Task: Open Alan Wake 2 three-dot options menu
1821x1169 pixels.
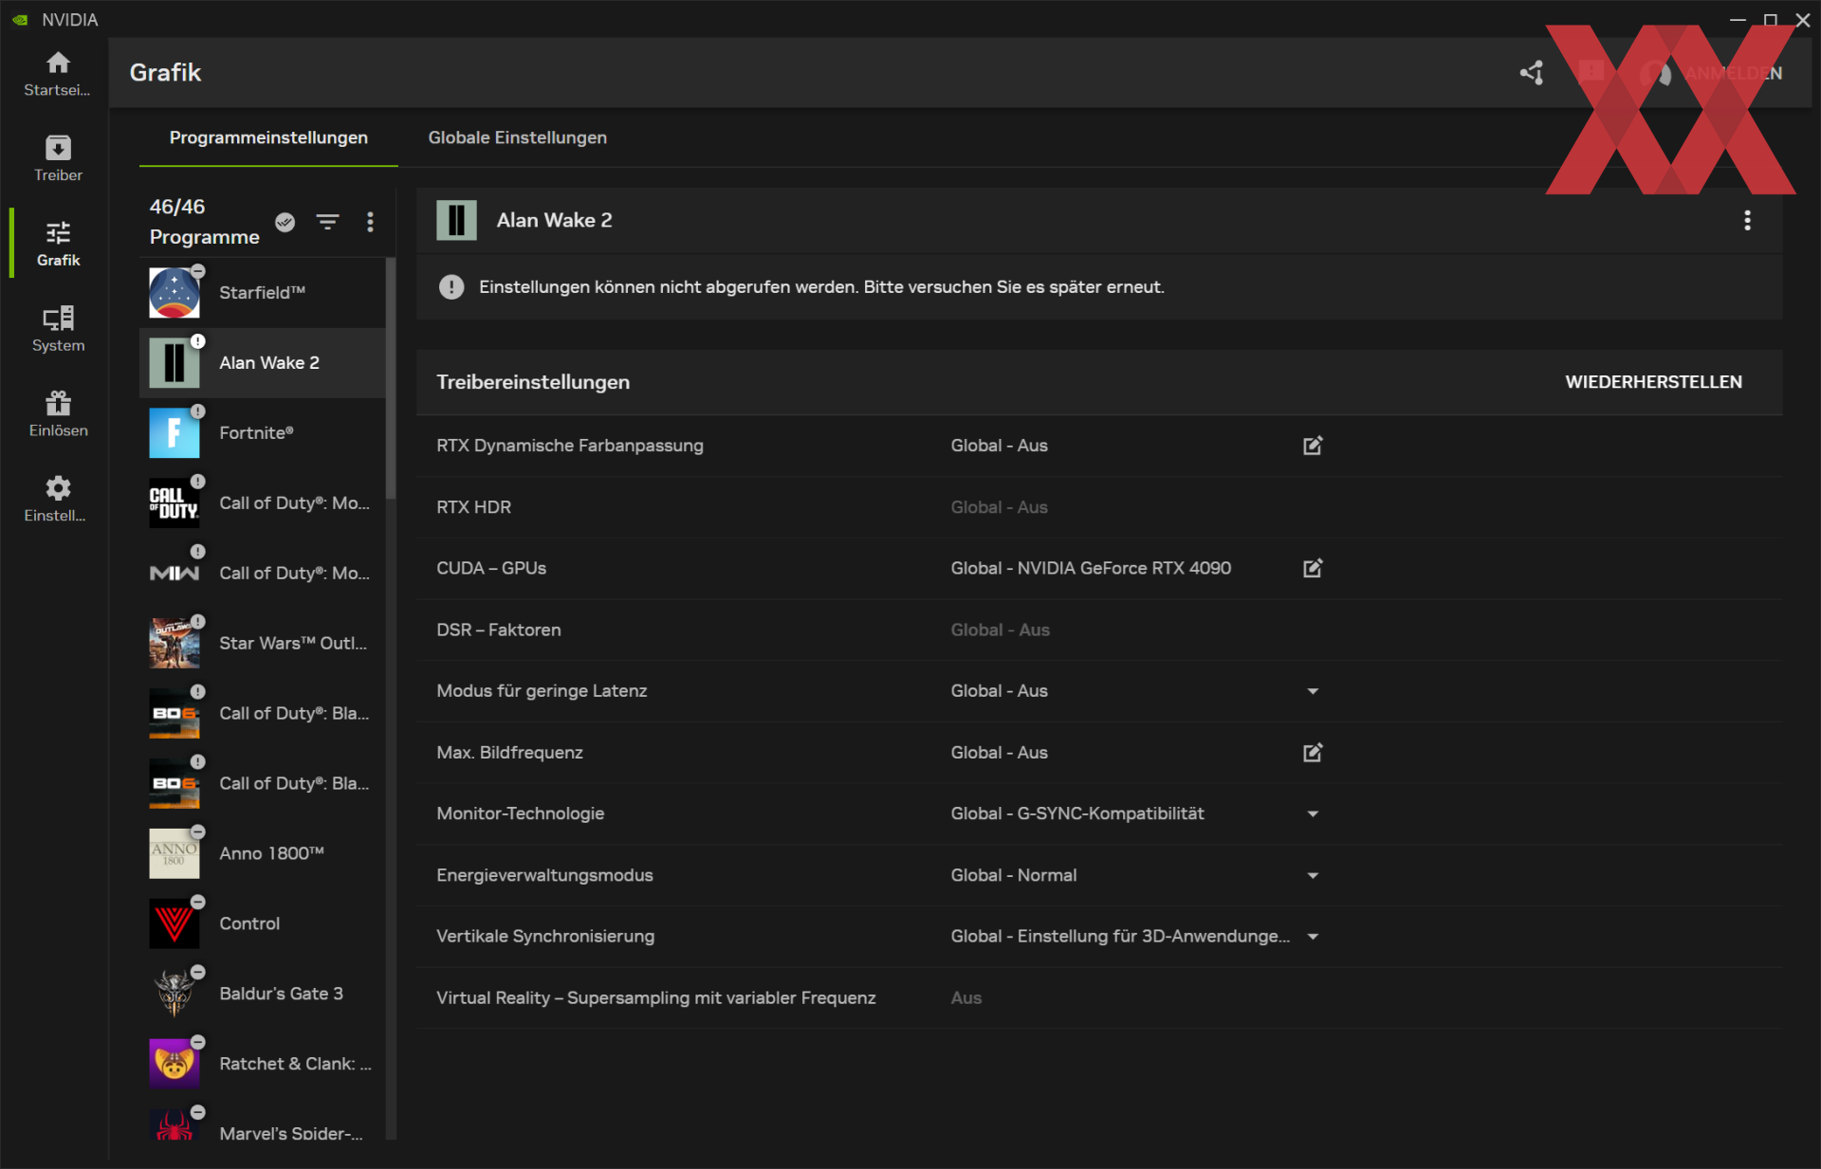Action: [1747, 220]
